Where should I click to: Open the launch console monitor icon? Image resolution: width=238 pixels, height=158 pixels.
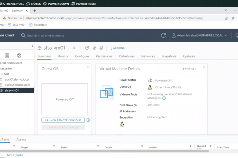pos(87,48)
